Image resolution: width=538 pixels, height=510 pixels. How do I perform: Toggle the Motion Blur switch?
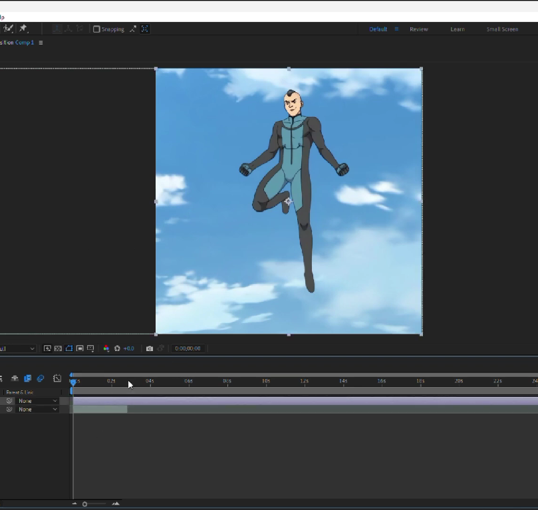(41, 378)
